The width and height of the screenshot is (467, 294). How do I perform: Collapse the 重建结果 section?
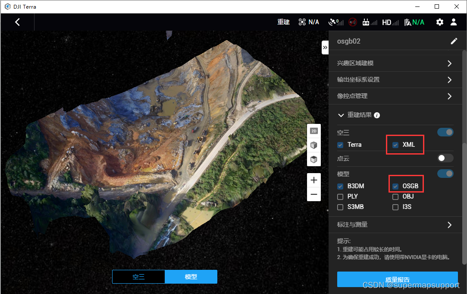341,115
